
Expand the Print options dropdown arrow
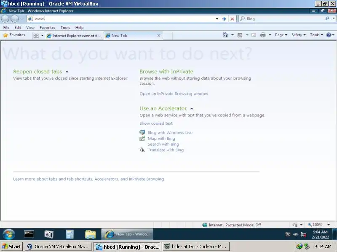270,35
